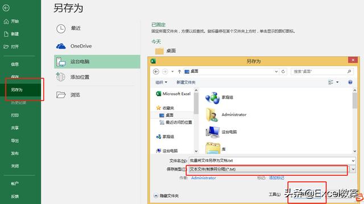Expand recent locations dropdown beside forward arrow
Screen dimensions: 364x204
pos(172,72)
